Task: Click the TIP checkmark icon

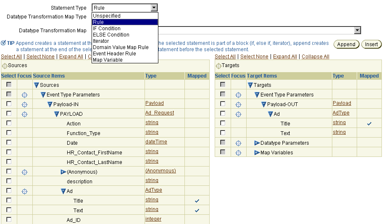Action: click(3, 43)
